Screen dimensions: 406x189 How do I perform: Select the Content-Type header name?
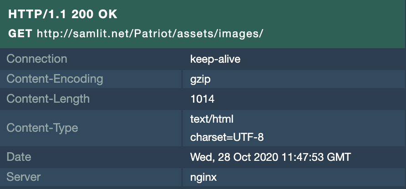click(x=42, y=128)
